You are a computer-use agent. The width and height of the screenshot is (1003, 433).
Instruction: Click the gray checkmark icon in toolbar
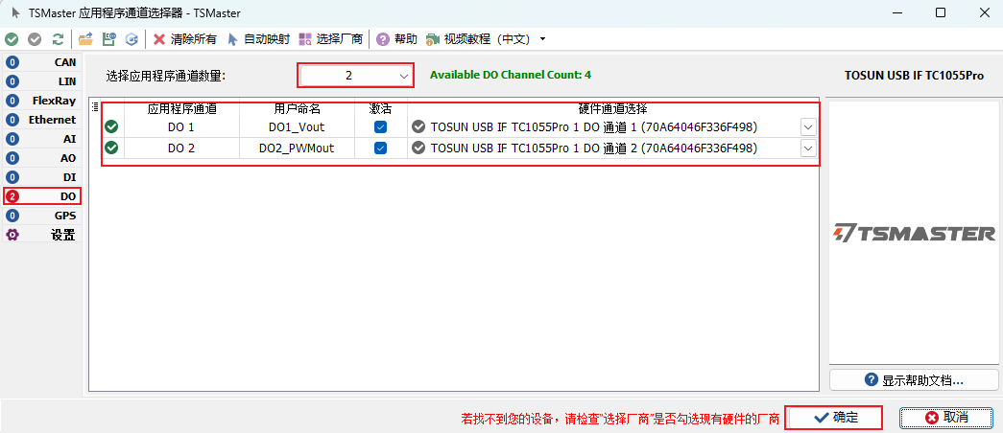point(35,39)
